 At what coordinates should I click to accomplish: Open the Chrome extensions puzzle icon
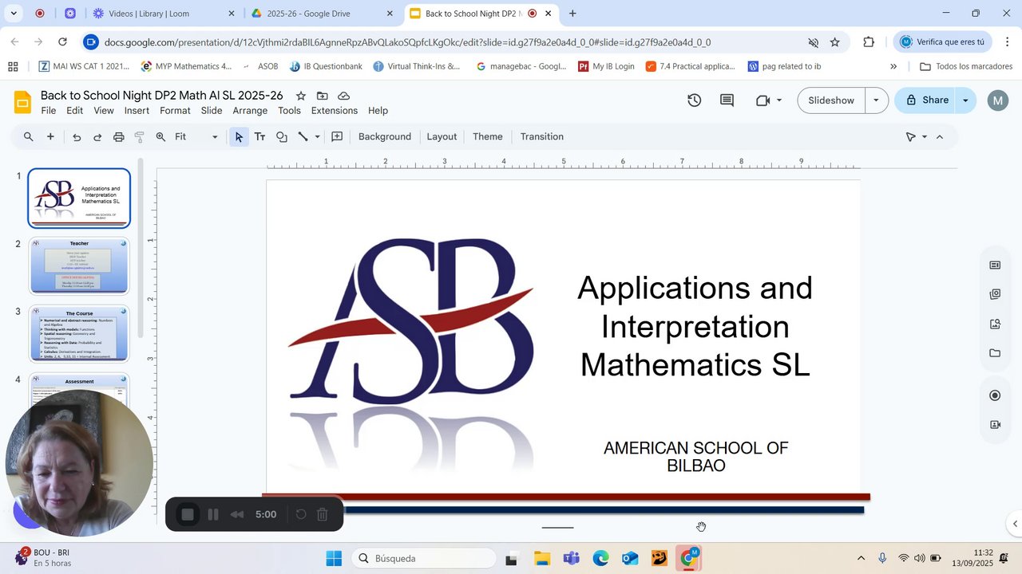pyautogui.click(x=869, y=42)
